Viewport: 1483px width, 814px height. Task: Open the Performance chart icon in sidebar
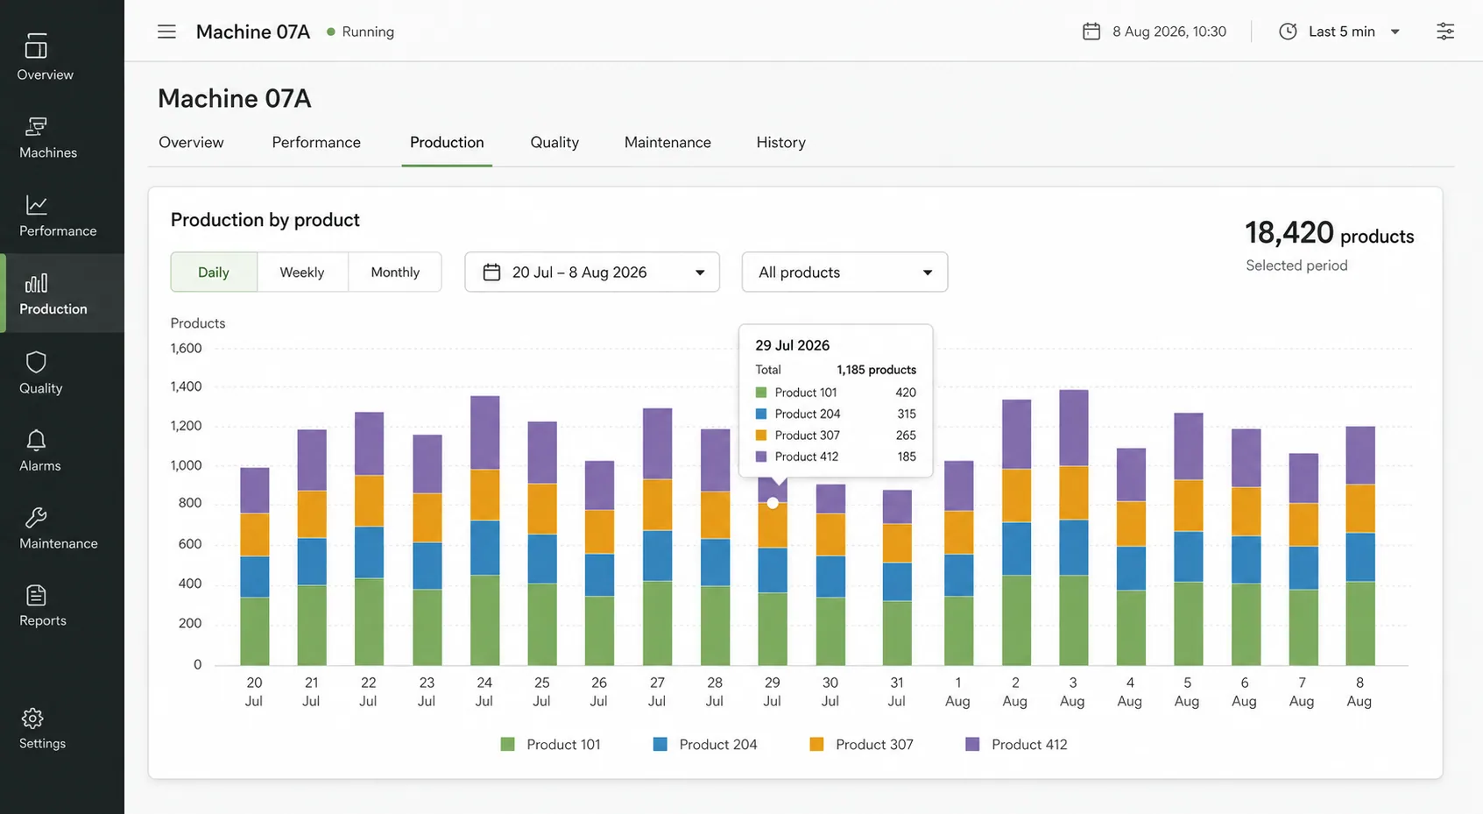click(x=36, y=205)
